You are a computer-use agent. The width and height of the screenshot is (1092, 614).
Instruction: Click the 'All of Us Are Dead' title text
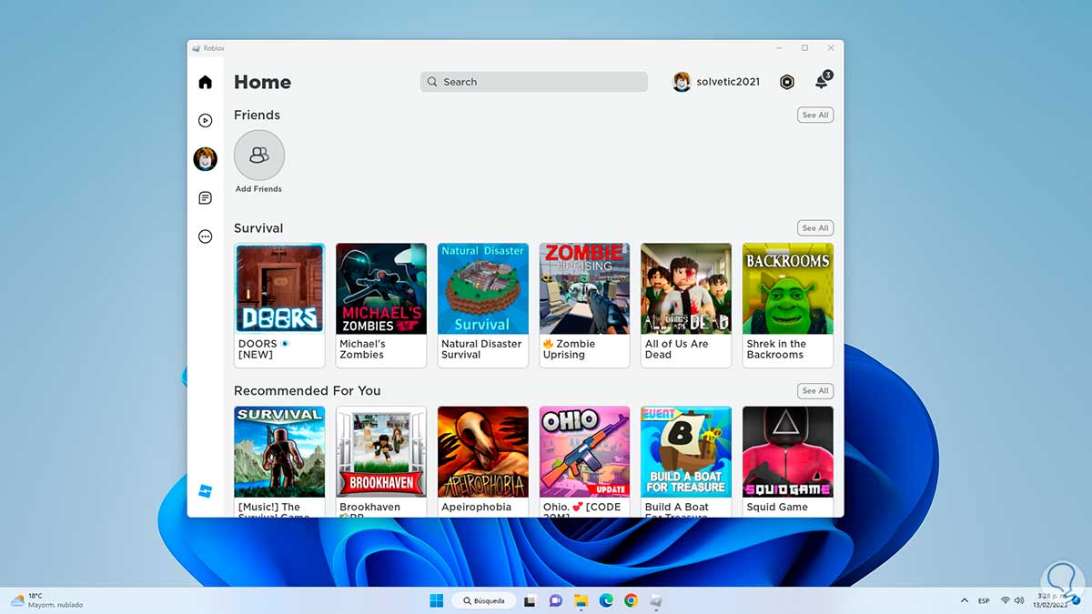click(676, 349)
